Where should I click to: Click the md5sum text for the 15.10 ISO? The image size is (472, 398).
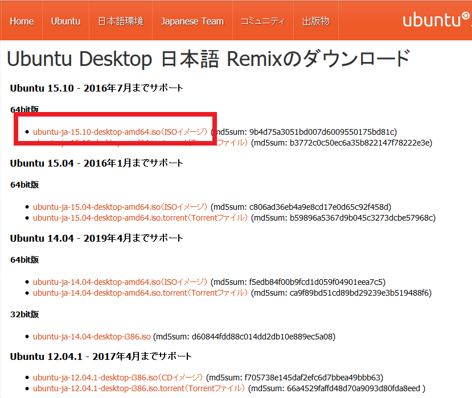303,132
